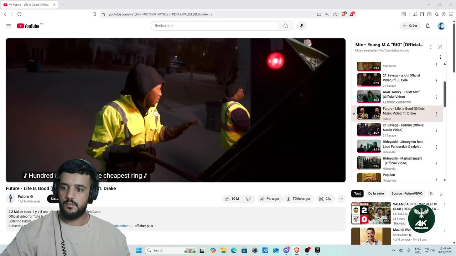Click the translate page icon

coord(327,14)
